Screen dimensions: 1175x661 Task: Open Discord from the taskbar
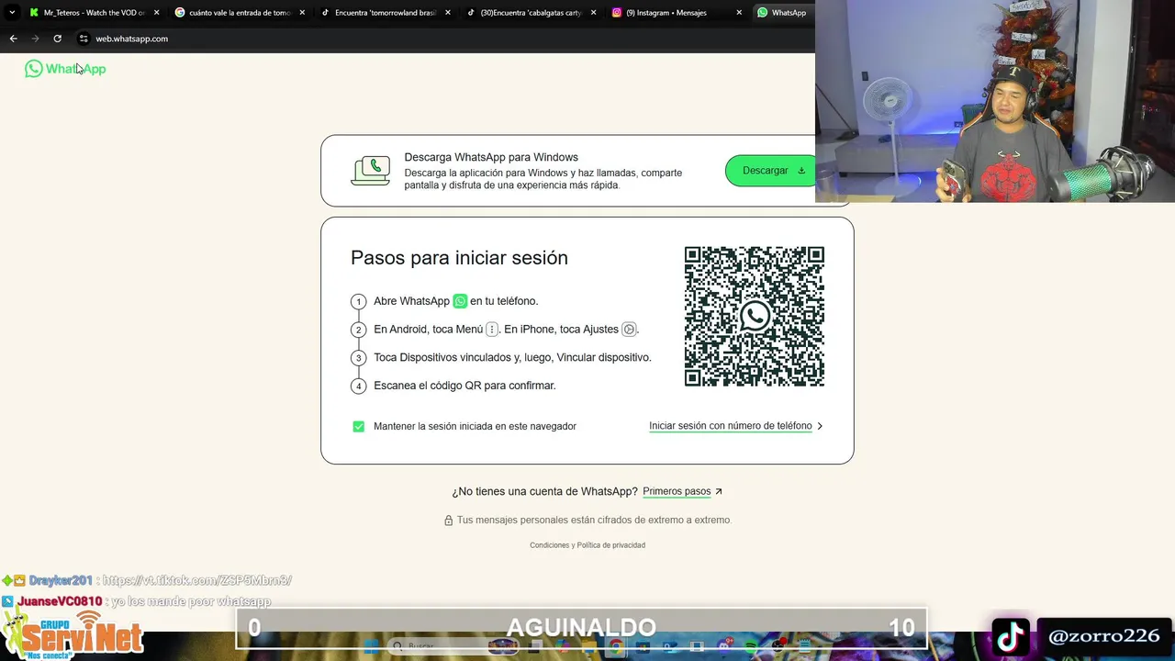tap(725, 647)
